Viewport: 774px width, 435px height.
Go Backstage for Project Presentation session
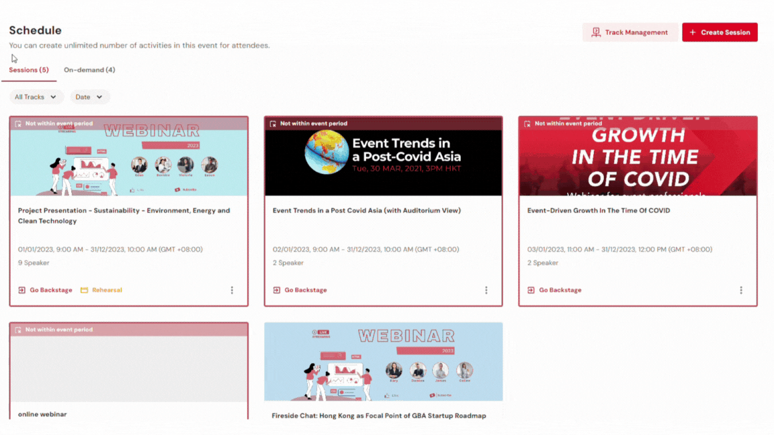(46, 290)
